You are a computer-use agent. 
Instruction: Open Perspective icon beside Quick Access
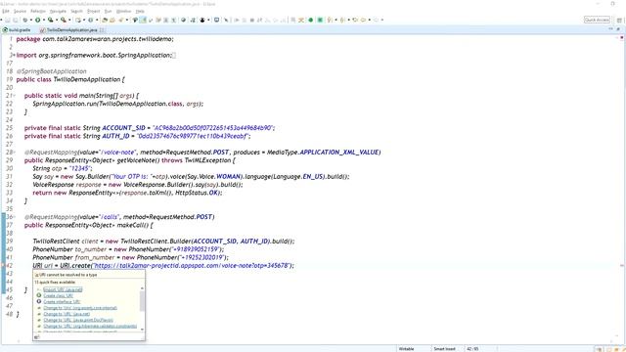619,20
